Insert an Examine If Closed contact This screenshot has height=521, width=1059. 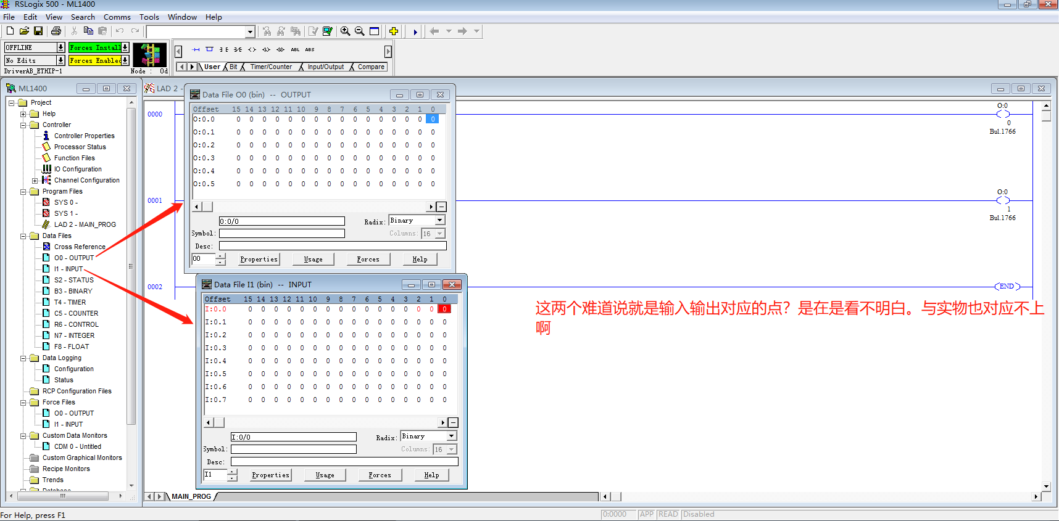[x=223, y=49]
